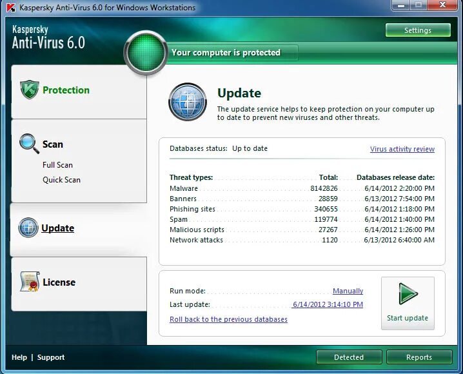Screen dimensions: 463x374
Task: Select the Network attacks row
Action: 302,240
